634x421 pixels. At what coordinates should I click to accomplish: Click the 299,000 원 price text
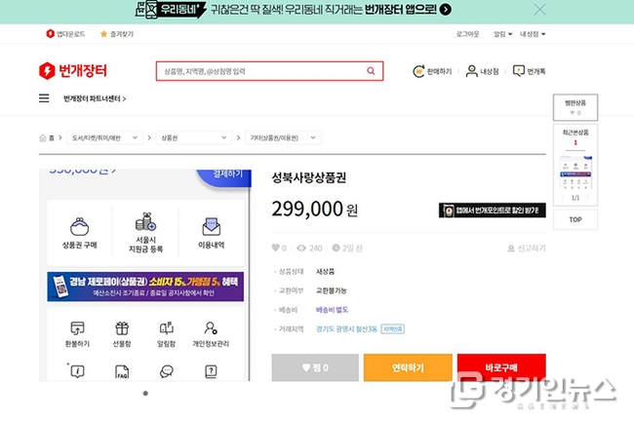click(x=315, y=210)
